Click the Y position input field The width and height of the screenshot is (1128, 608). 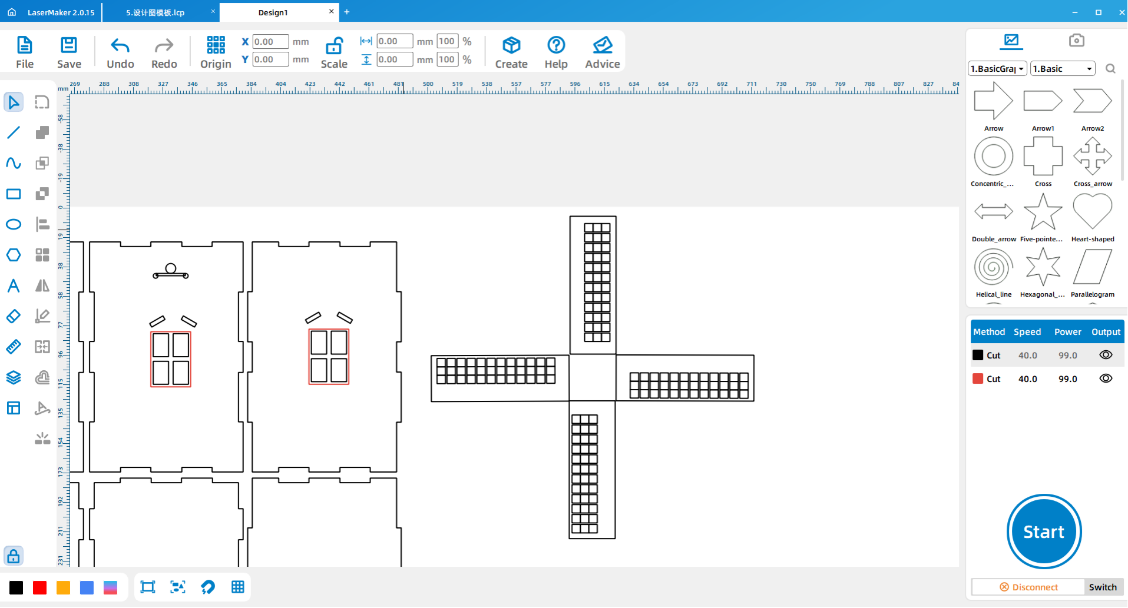pos(270,59)
